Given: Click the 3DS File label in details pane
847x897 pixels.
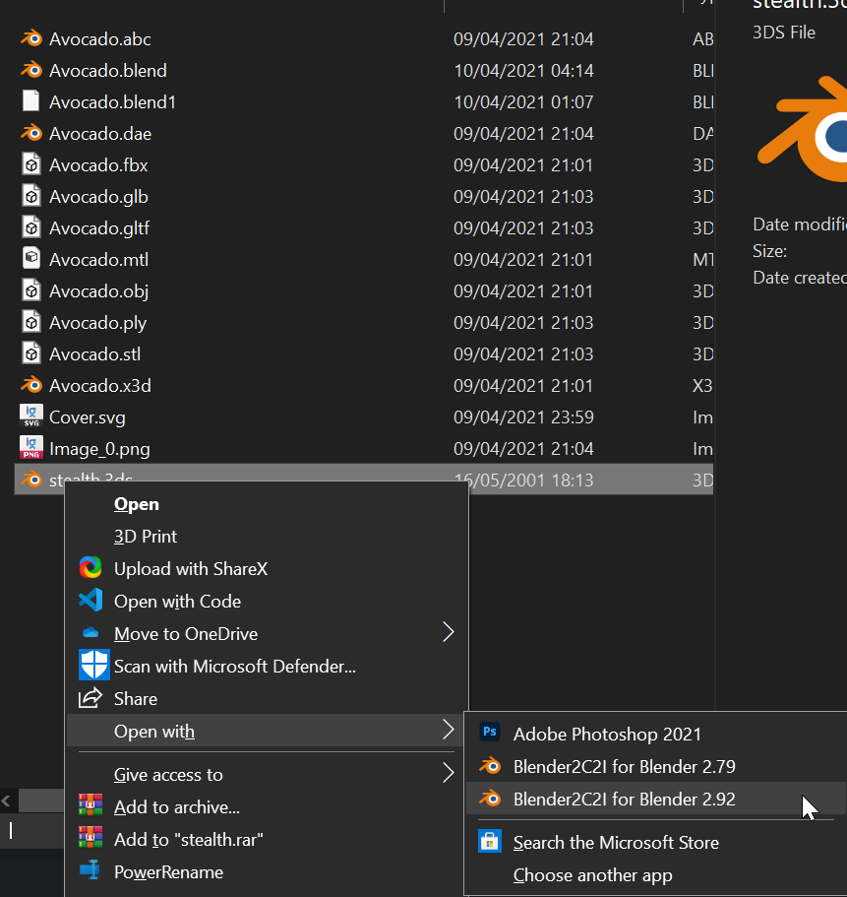Looking at the screenshot, I should (784, 32).
